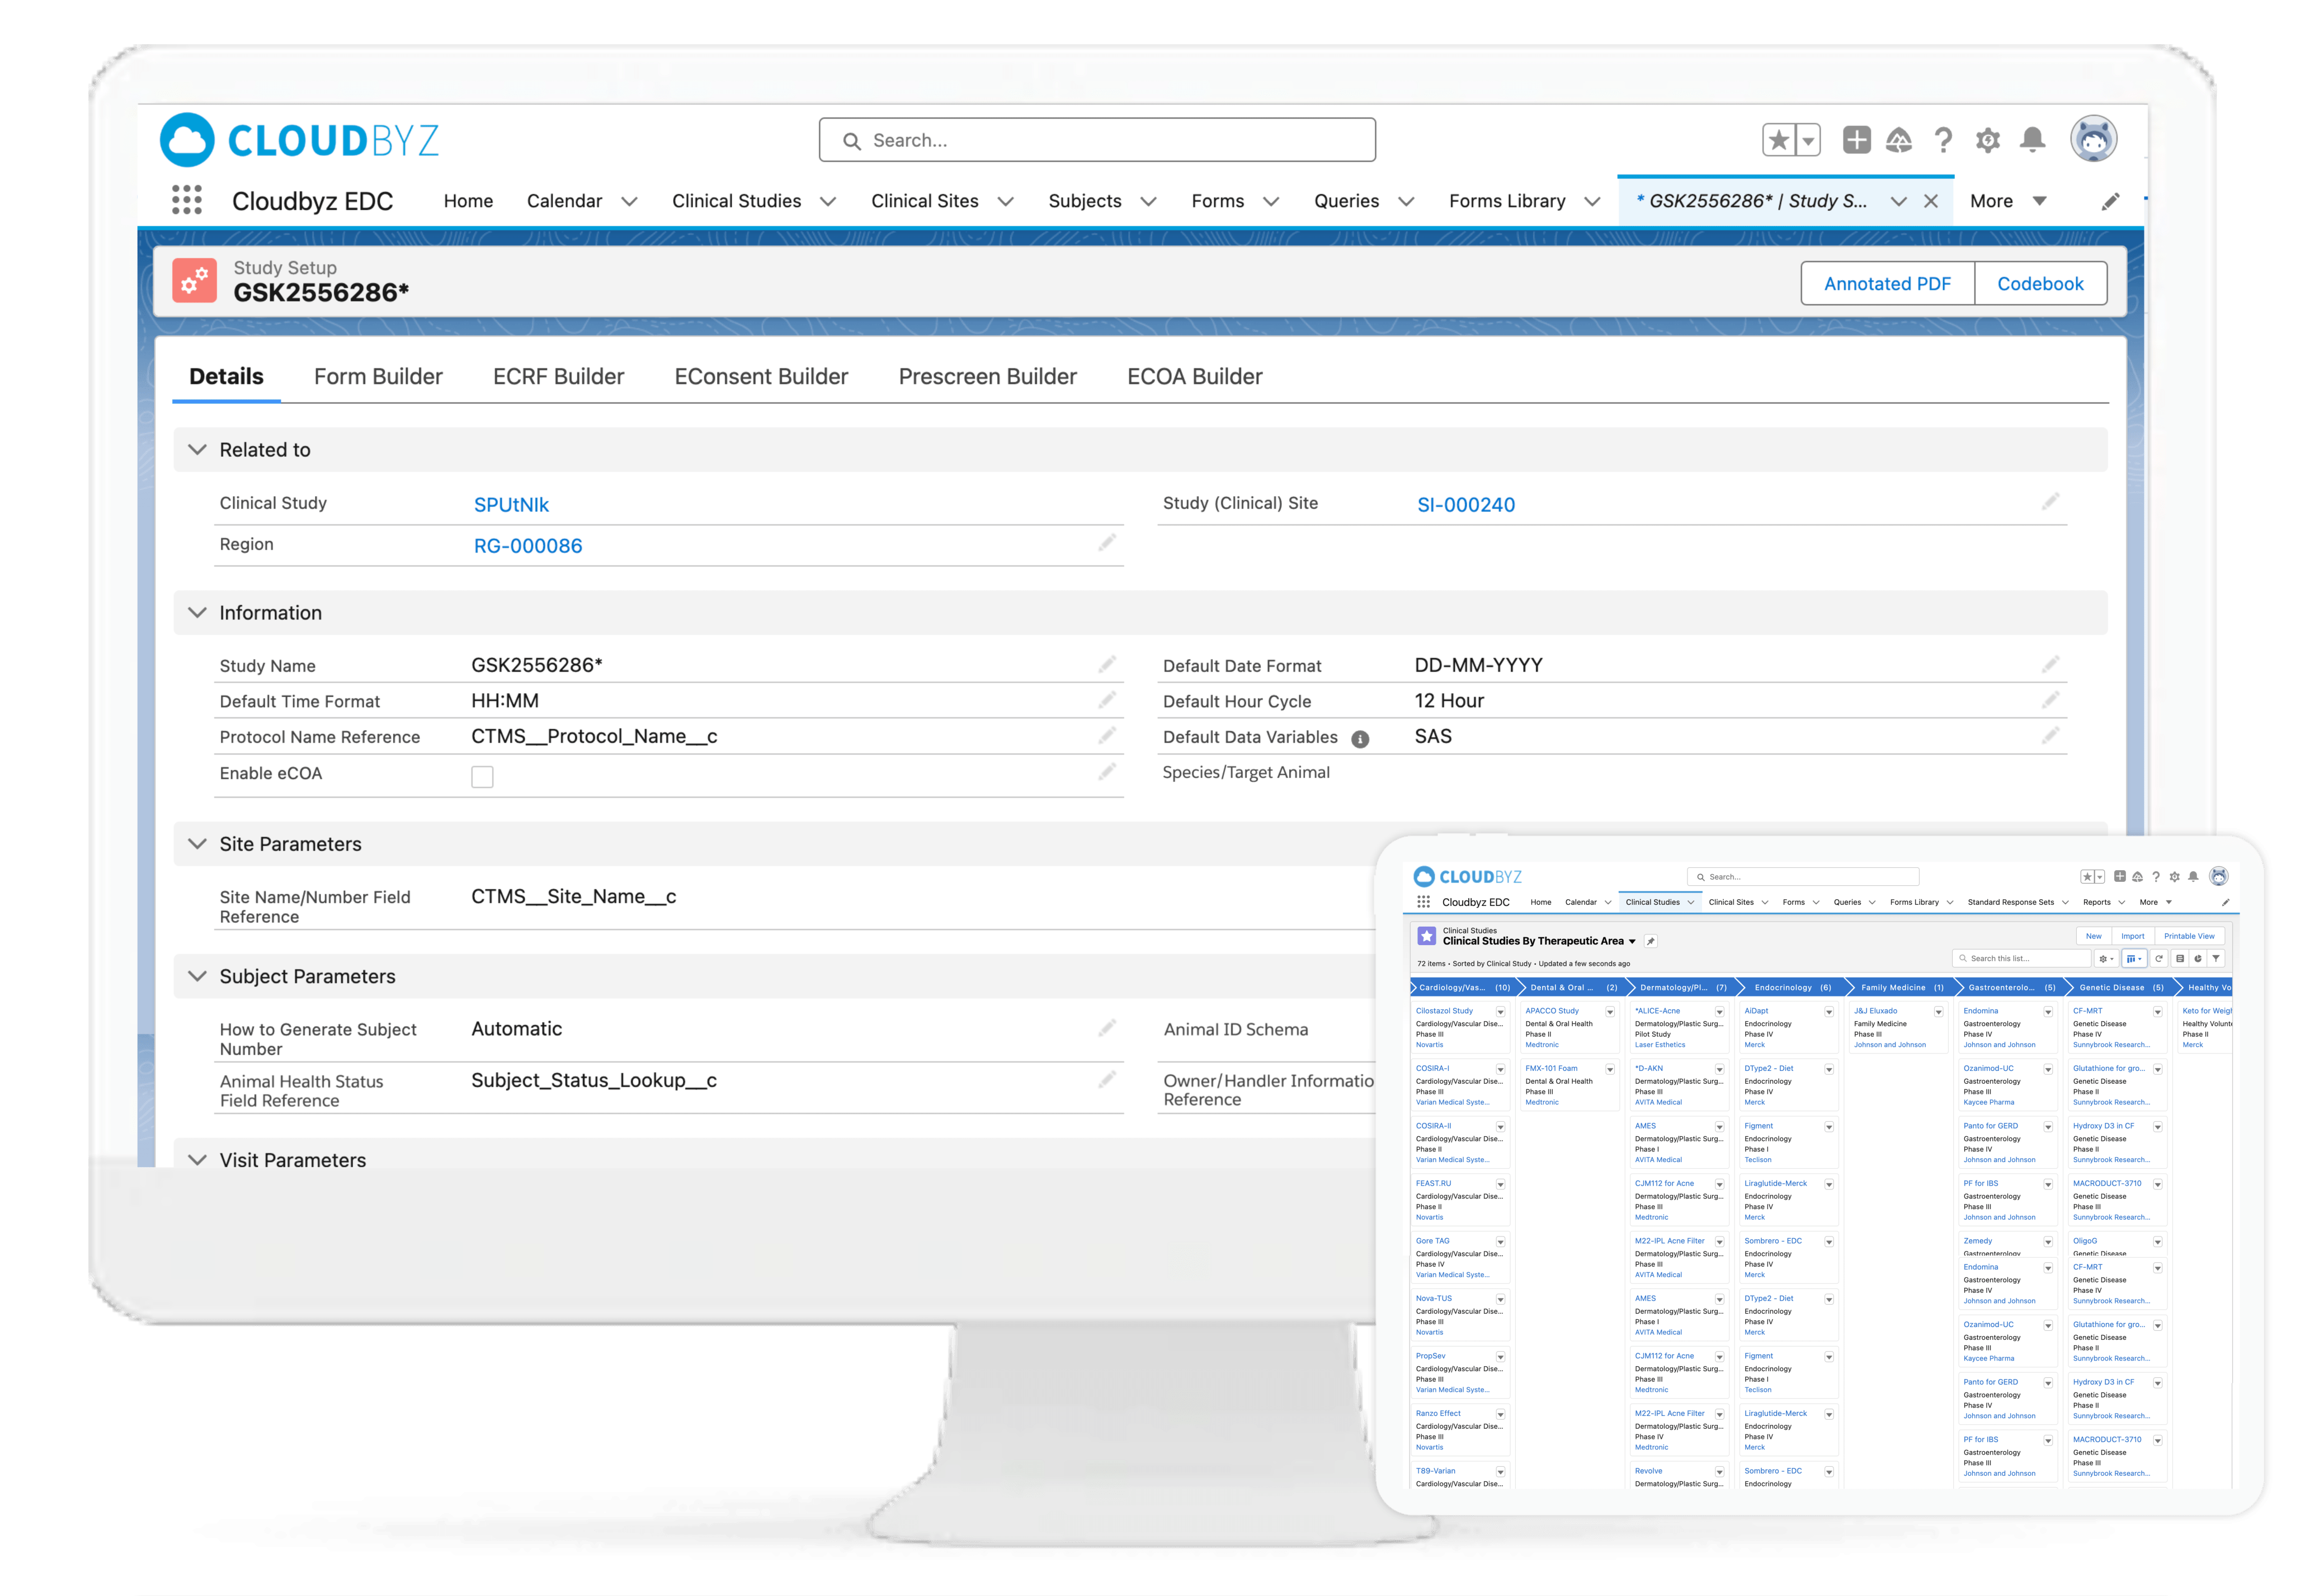Click the filter funnel icon in tablet window
The height and width of the screenshot is (1596, 2305).
(2216, 958)
